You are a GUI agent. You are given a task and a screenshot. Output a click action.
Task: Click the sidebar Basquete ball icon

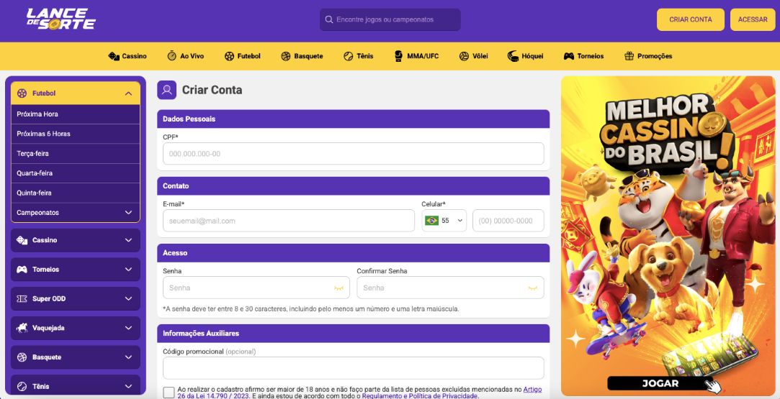(22, 357)
